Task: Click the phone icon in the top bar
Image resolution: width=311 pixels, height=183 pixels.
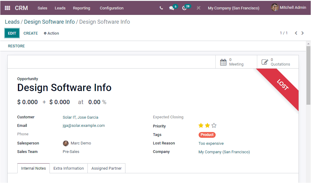Action: click(x=161, y=8)
